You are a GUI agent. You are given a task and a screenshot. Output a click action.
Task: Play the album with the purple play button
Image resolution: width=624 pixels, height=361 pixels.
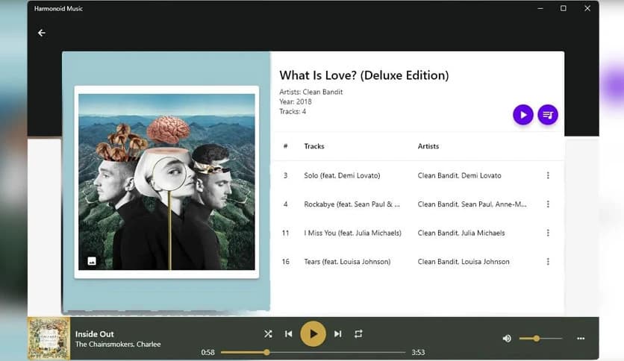(523, 115)
